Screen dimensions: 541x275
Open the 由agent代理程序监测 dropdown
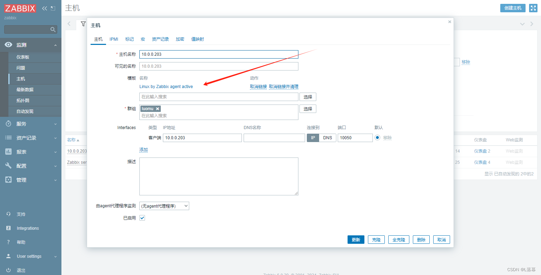[x=164, y=206]
